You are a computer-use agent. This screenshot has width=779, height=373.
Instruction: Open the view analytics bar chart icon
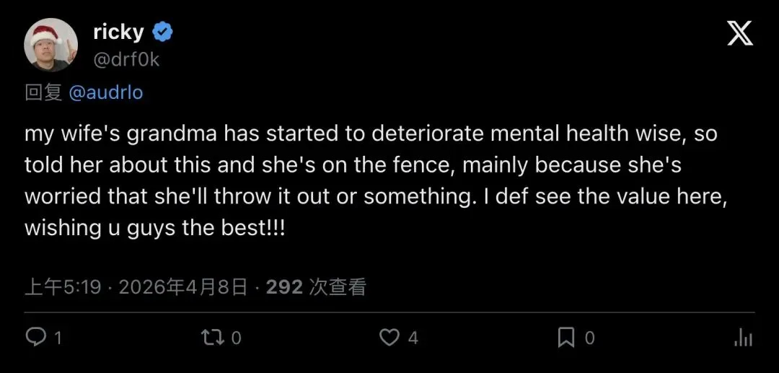tap(743, 337)
